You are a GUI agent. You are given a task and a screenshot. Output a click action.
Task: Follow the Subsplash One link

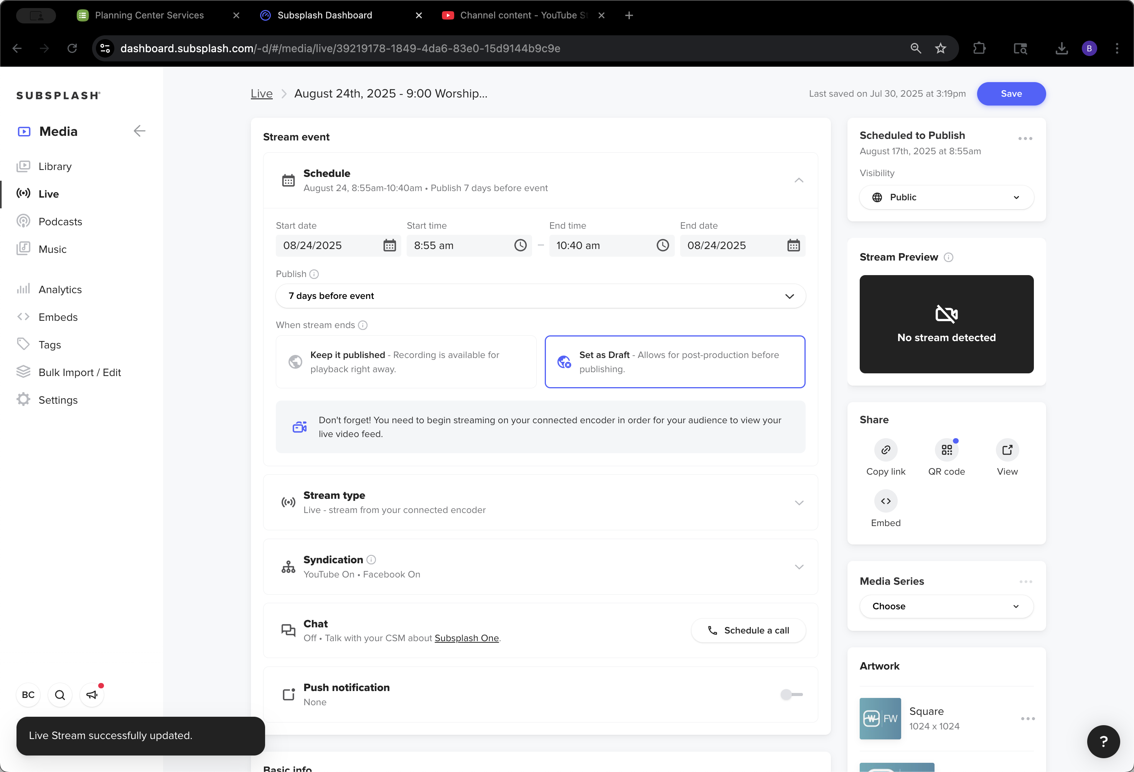[466, 638]
